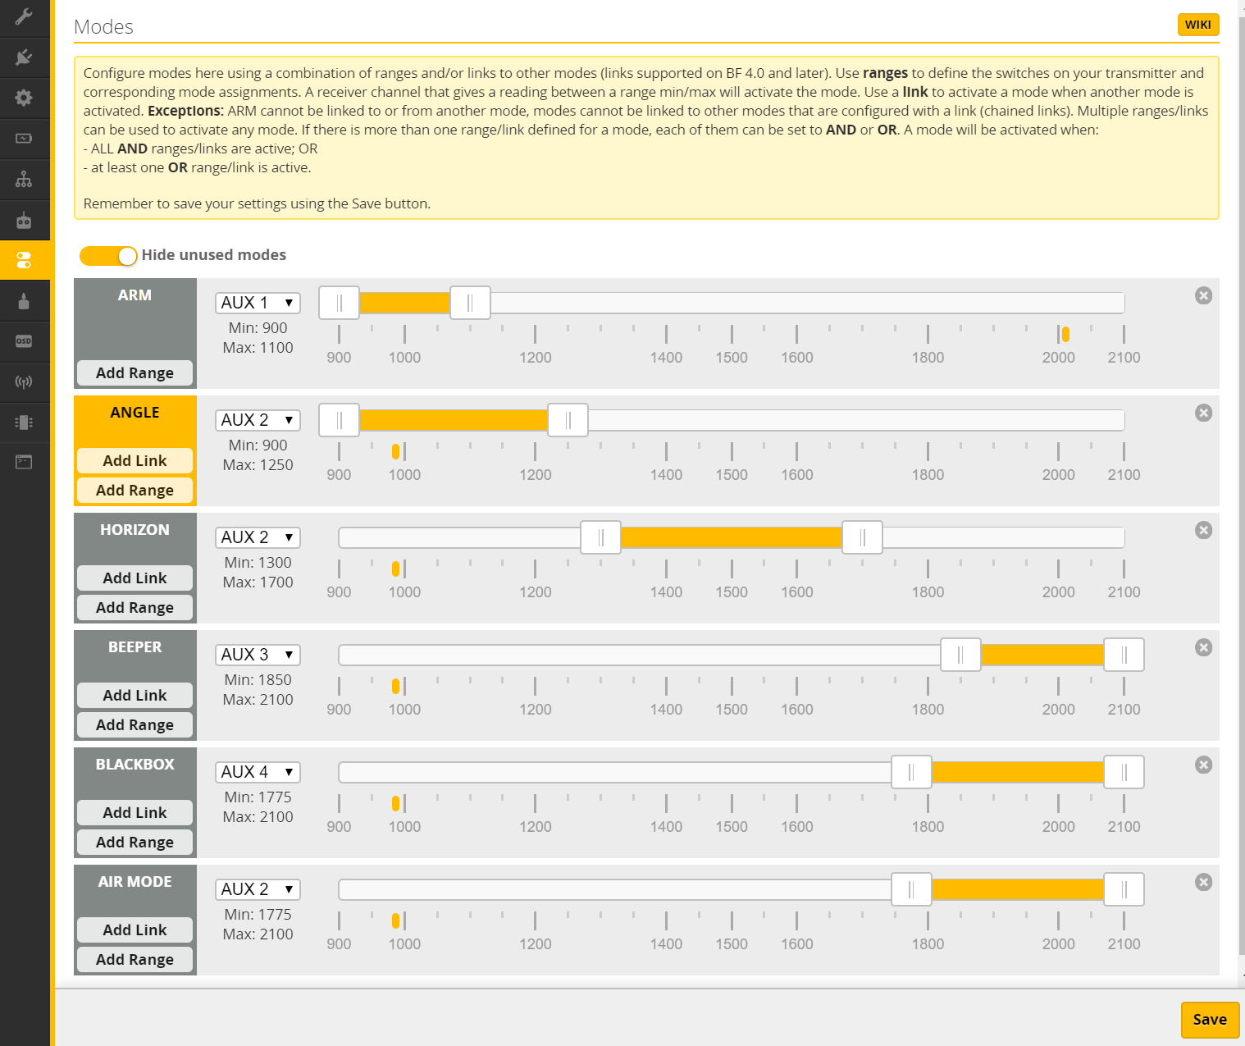Open the ARM channel AUX 1 dropdown
This screenshot has height=1046, width=1245.
(258, 303)
